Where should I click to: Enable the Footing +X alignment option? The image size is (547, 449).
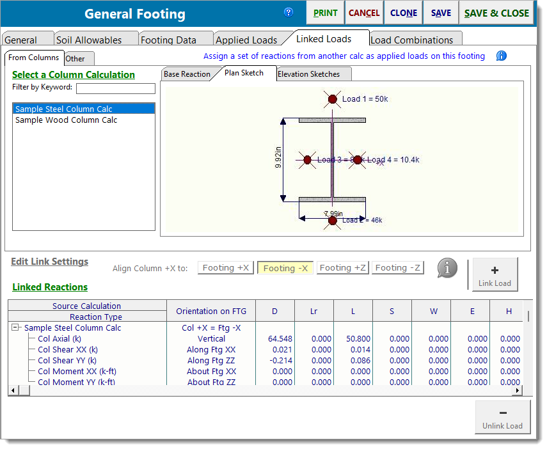(225, 268)
